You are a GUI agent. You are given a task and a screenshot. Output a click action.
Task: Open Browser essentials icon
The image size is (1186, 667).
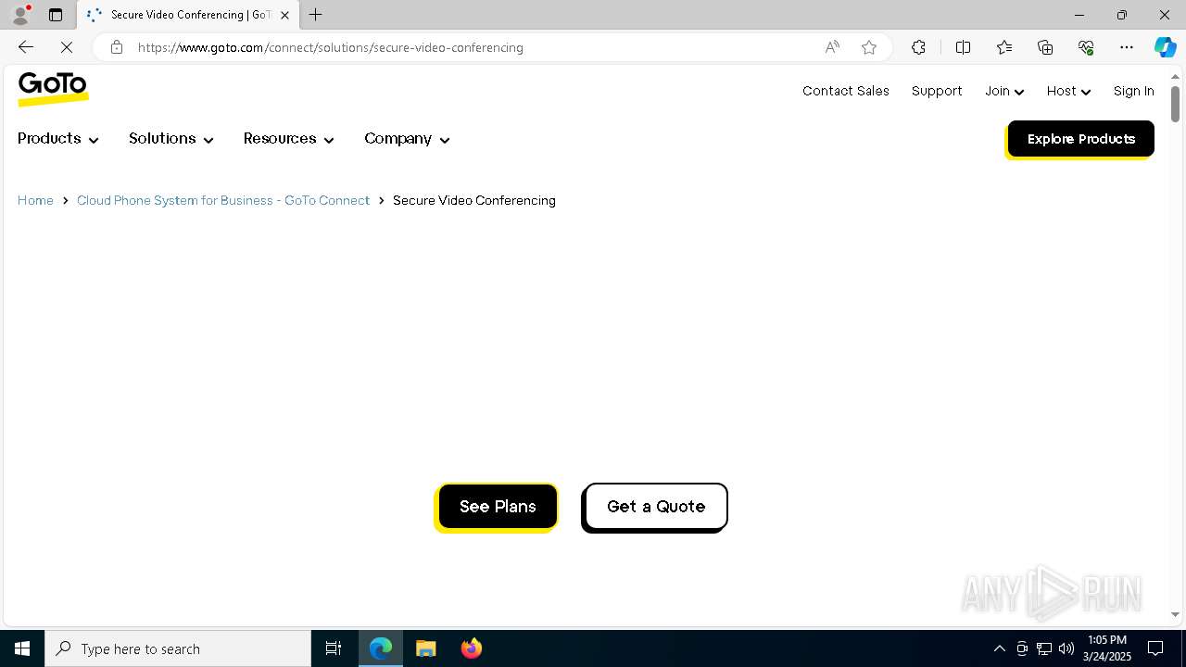1086,47
